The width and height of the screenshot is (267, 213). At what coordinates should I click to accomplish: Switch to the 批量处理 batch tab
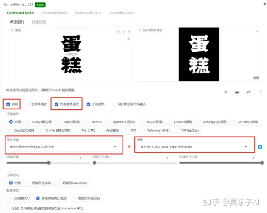(x=39, y=22)
